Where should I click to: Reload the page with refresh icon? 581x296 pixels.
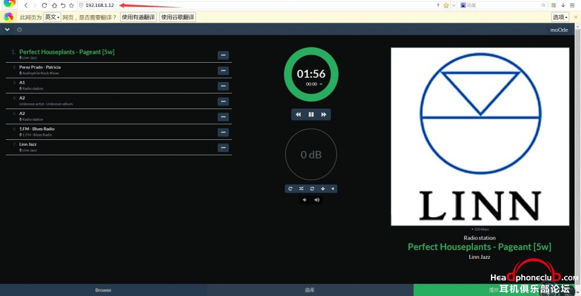click(44, 5)
